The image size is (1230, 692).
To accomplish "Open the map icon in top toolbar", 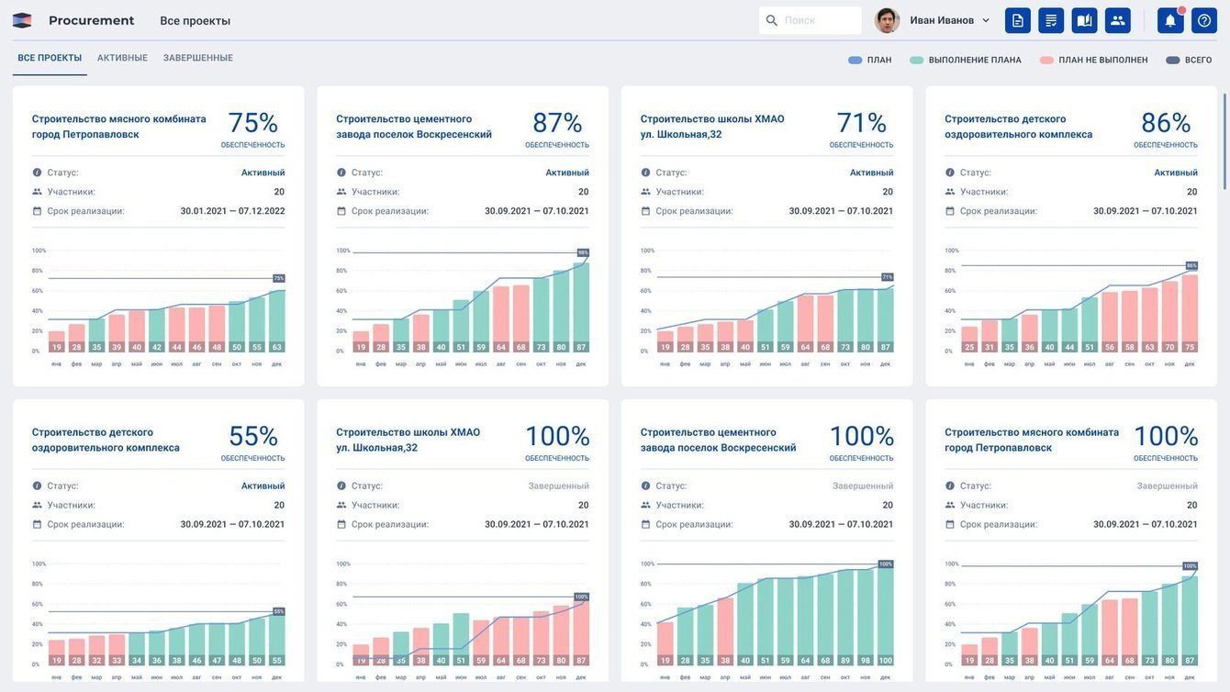I will [x=1084, y=20].
